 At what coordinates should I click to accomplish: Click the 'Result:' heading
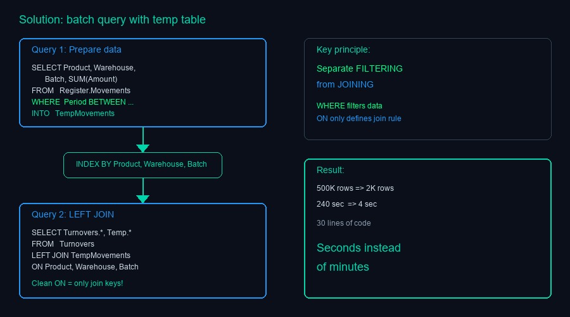pos(331,170)
